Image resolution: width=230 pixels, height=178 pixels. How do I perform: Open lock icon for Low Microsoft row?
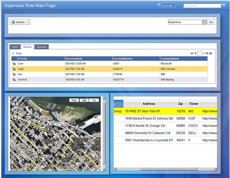(x=14, y=64)
